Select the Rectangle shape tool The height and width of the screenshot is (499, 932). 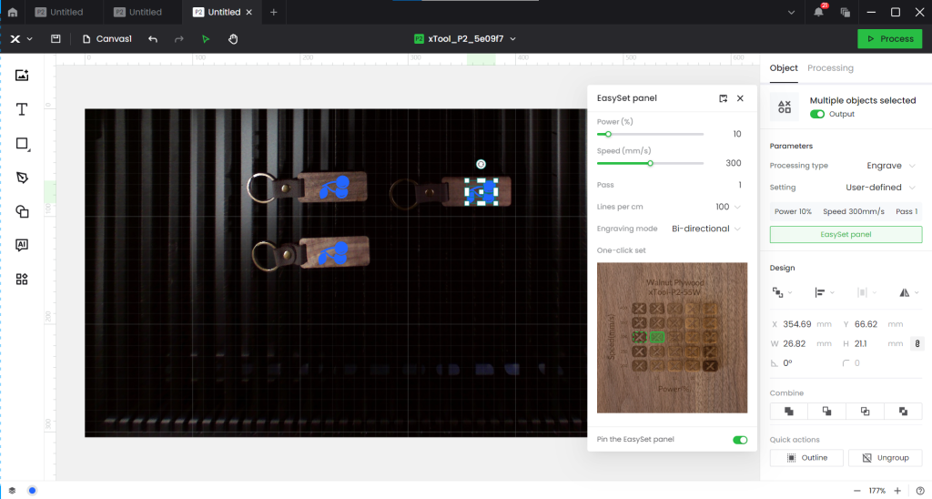(x=22, y=143)
